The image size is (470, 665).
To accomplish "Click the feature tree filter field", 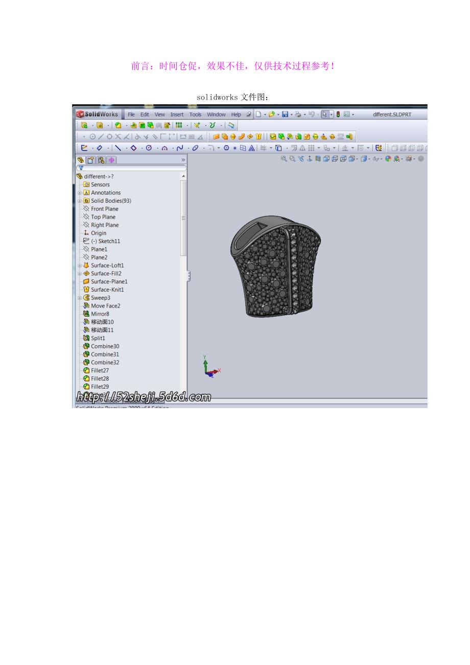I will [132, 168].
